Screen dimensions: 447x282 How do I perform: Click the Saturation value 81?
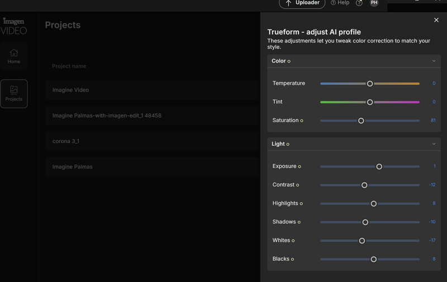pos(433,120)
